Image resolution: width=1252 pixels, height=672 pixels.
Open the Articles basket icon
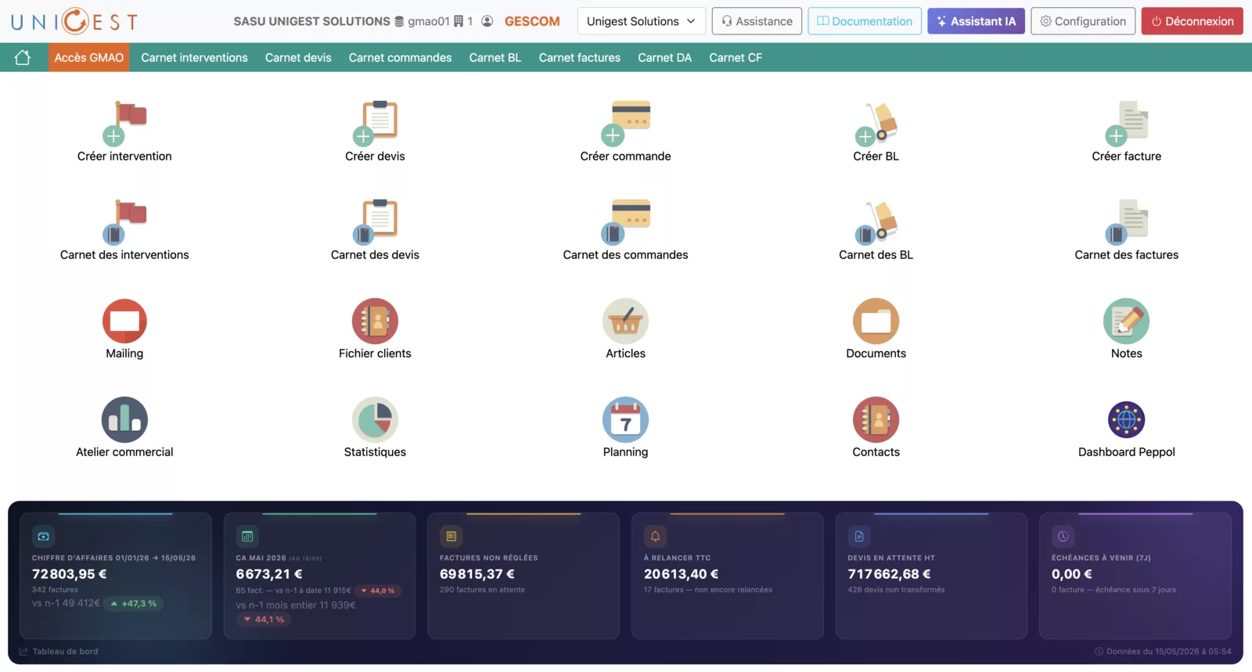[625, 321]
